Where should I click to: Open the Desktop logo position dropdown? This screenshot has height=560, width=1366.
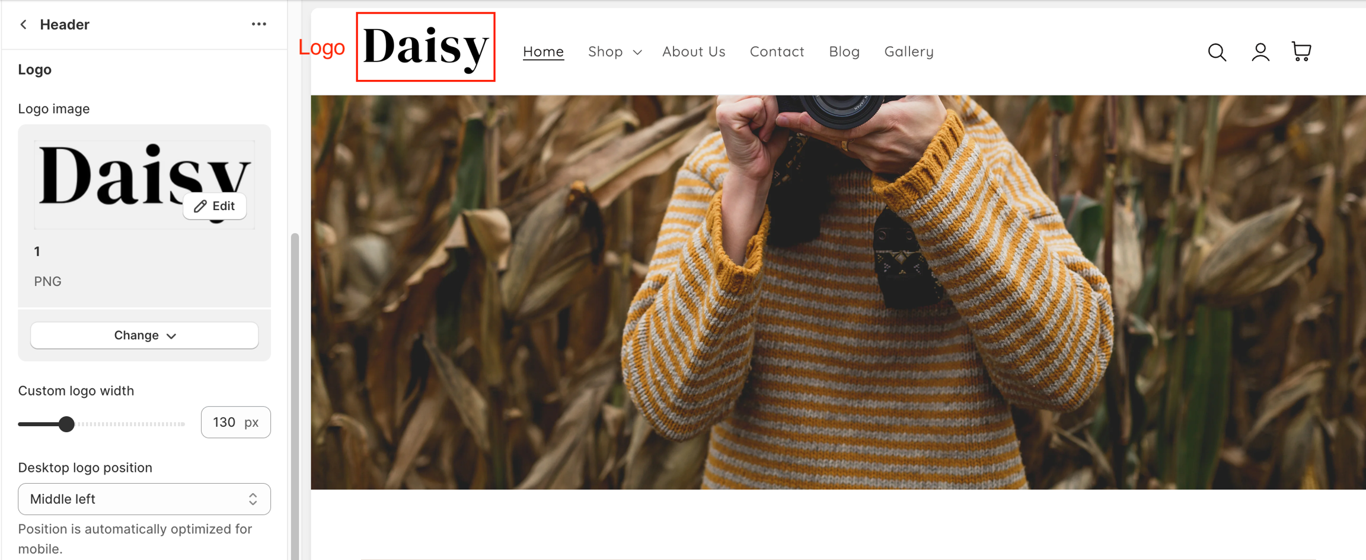coord(145,499)
